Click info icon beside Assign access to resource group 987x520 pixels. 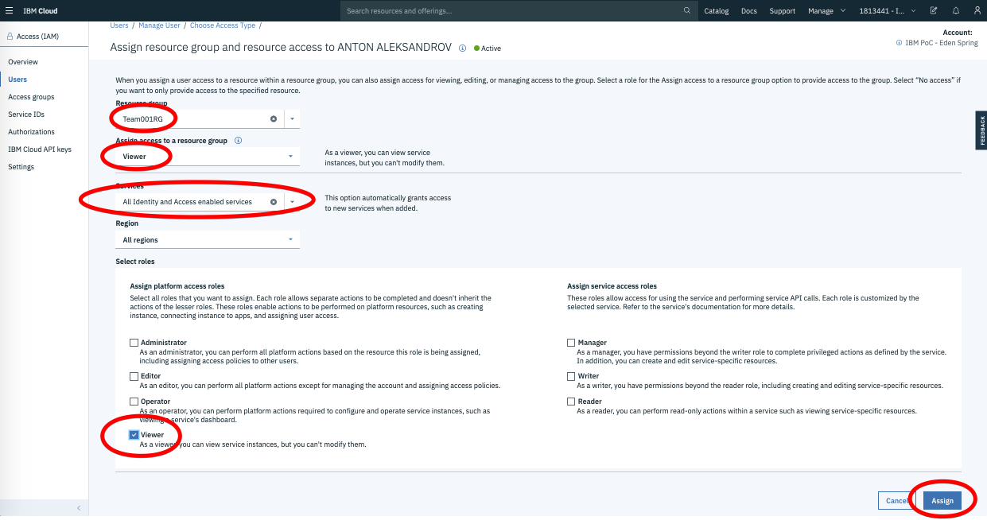238,141
